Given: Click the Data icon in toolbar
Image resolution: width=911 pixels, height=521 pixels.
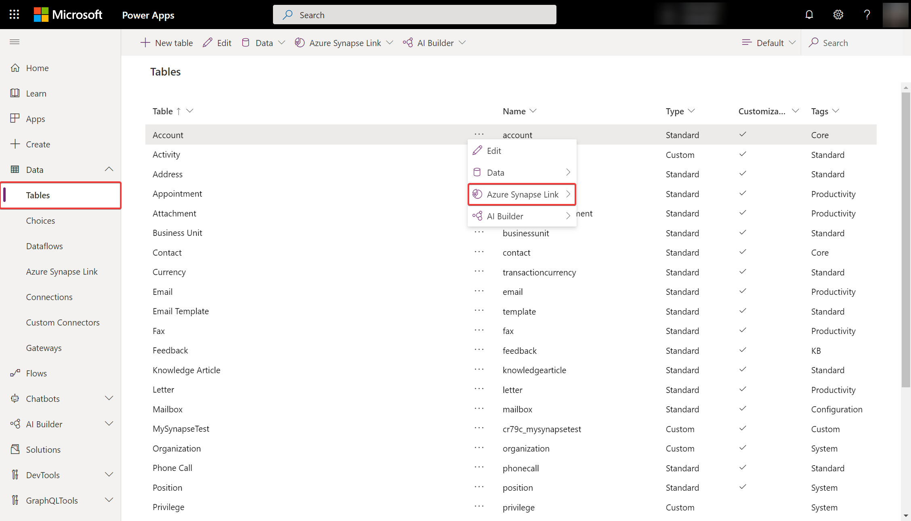Looking at the screenshot, I should (x=246, y=42).
